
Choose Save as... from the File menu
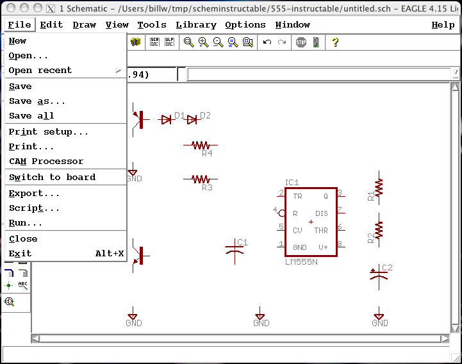click(66, 101)
